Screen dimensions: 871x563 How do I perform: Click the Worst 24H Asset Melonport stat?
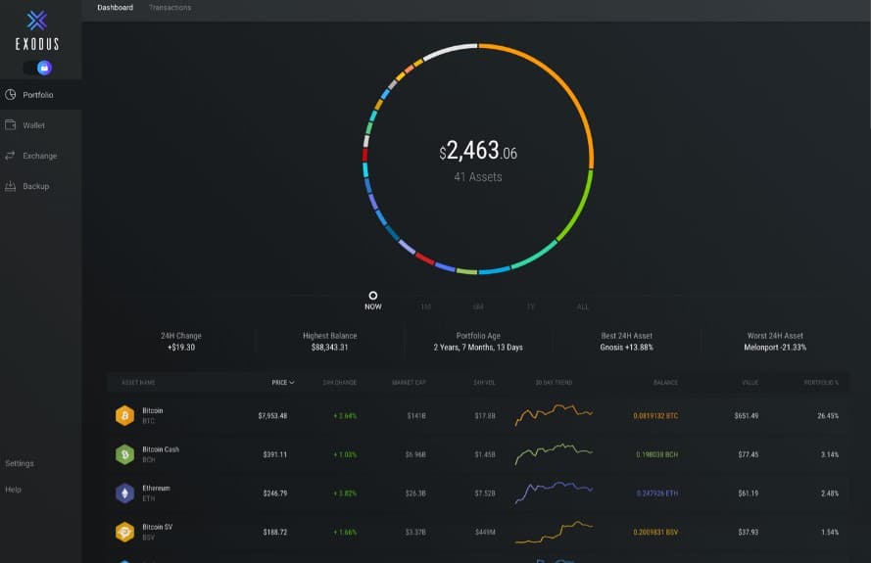click(x=775, y=342)
